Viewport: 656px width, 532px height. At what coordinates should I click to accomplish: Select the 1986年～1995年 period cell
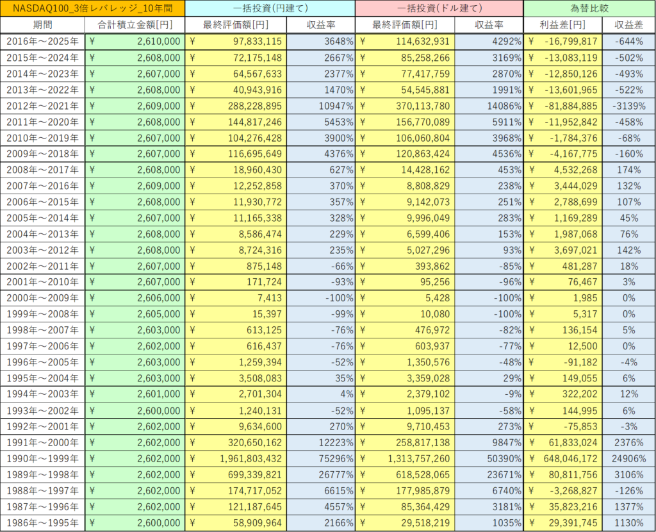(x=42, y=523)
